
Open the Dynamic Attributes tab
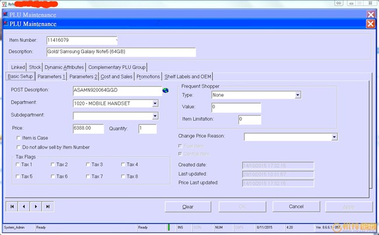pyautogui.click(x=64, y=67)
